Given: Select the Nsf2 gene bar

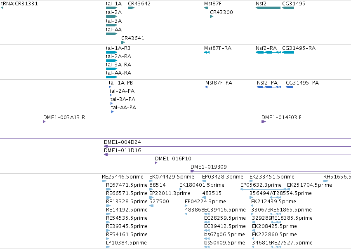Looking at the screenshot, I should pyautogui.click(x=268, y=8).
